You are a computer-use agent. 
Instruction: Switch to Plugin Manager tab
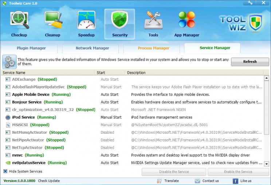coord(30,48)
